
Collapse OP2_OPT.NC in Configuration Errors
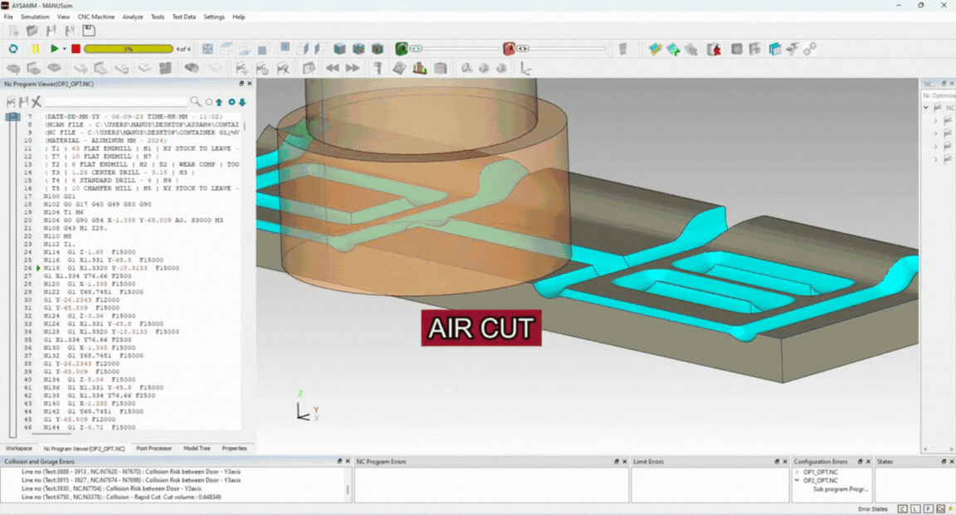coord(797,480)
